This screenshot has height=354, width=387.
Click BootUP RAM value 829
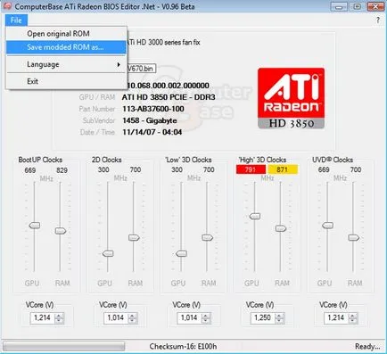[62, 170]
